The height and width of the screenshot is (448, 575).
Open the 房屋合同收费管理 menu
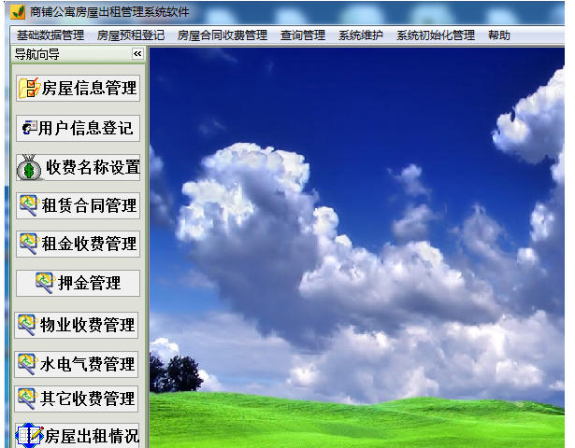pos(223,35)
